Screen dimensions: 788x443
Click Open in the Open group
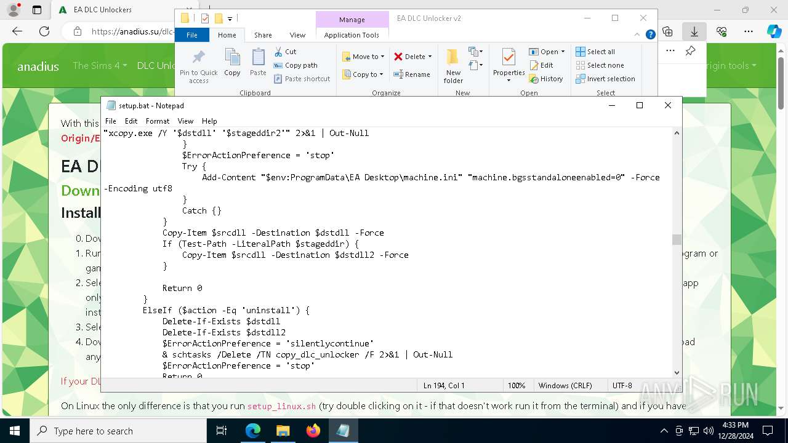[544, 52]
